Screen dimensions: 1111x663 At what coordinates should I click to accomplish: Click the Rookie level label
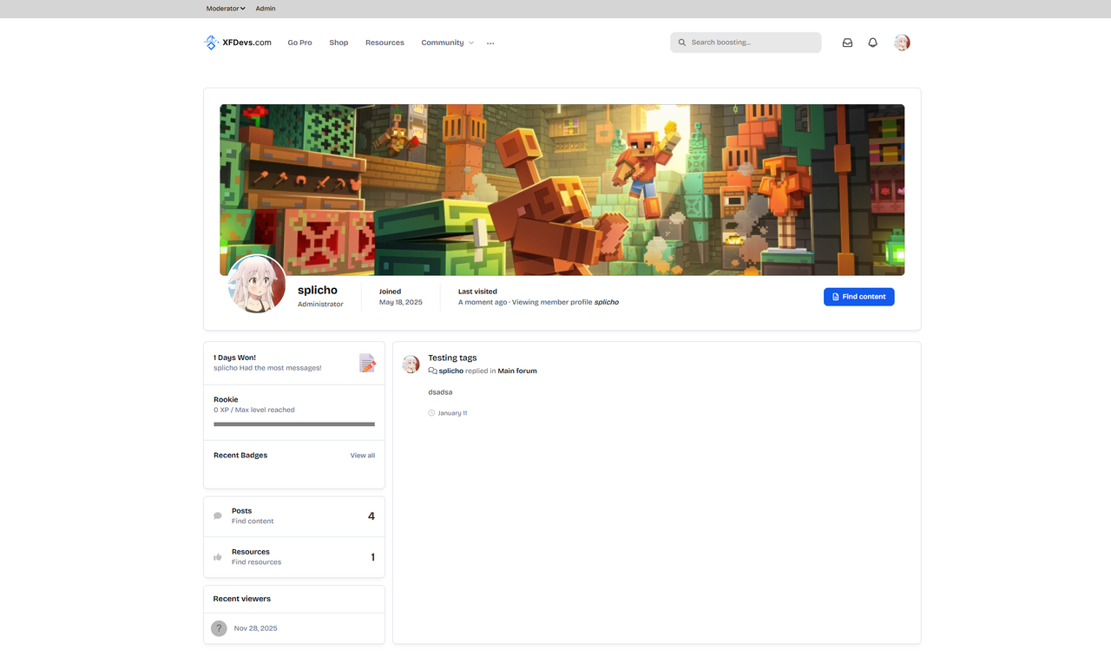pos(226,400)
